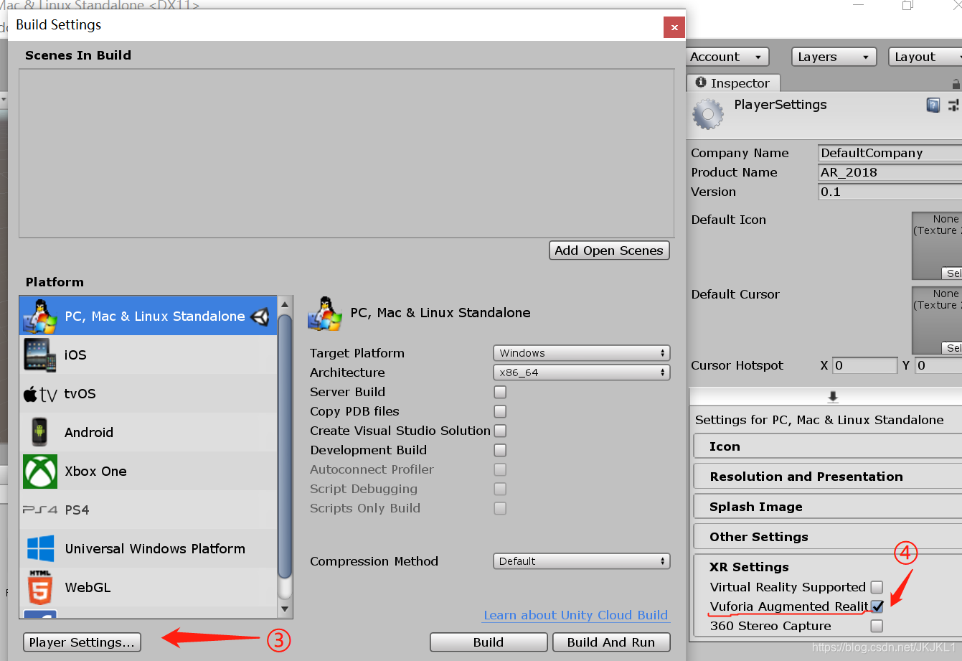Viewport: 962px width, 661px height.
Task: Select the iOS platform icon
Action: pos(40,355)
